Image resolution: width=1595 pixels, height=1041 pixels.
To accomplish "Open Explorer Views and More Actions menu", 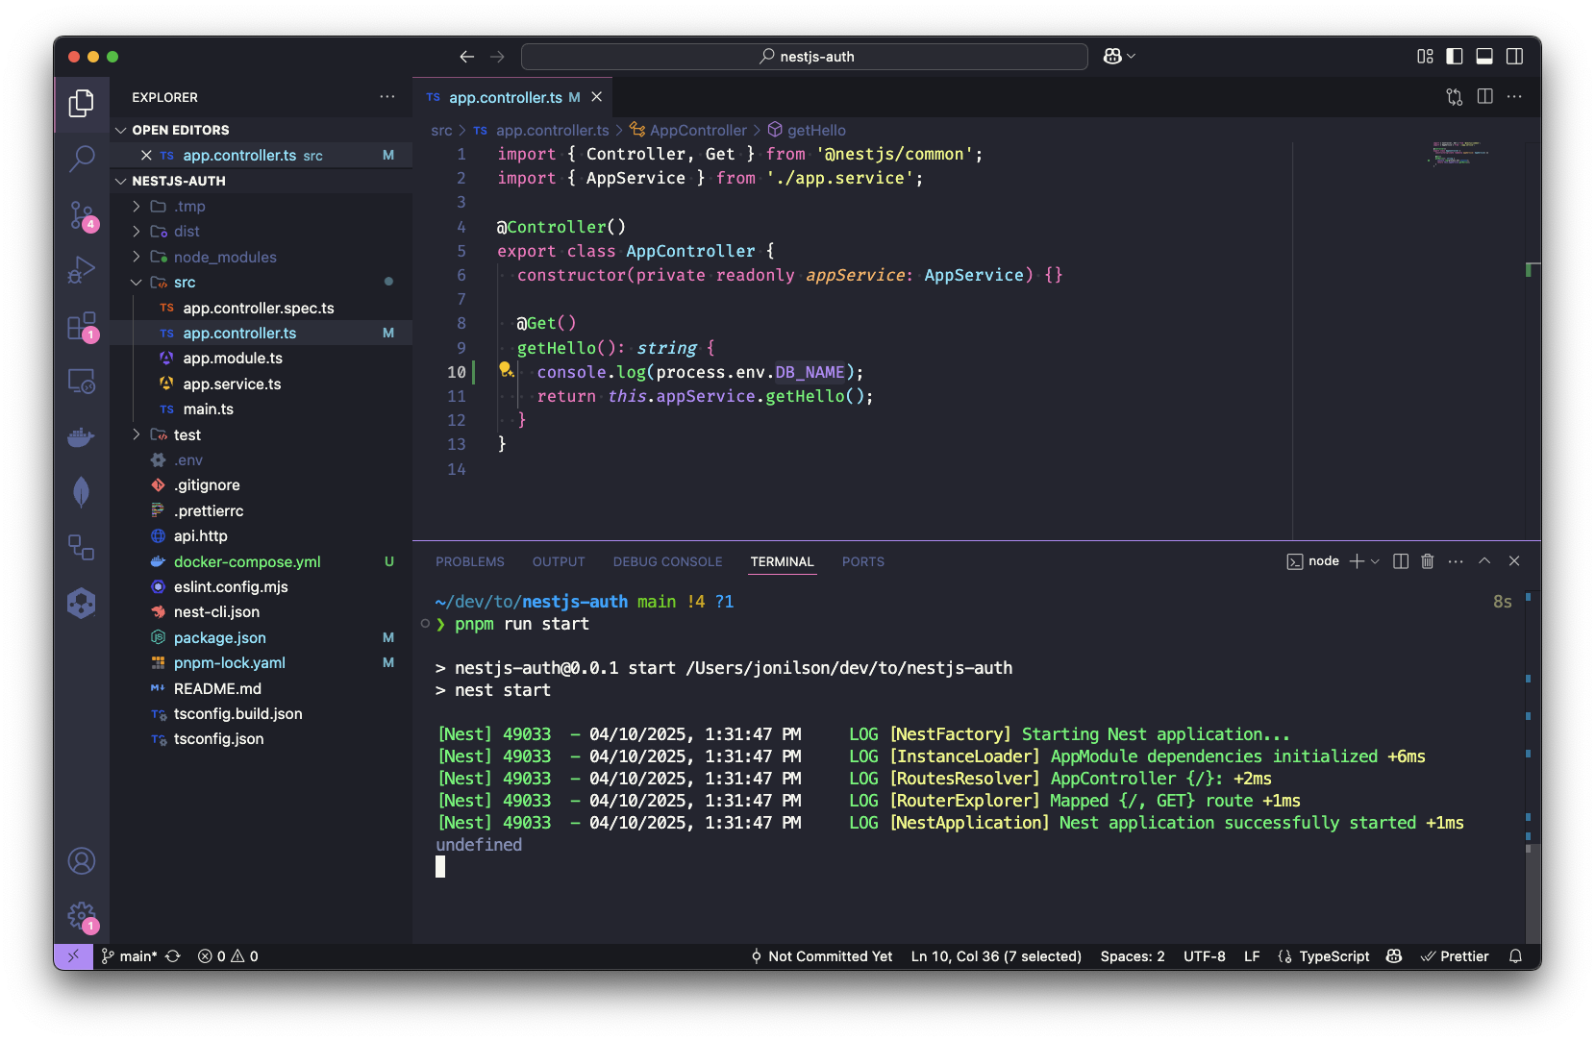I will click(x=387, y=97).
